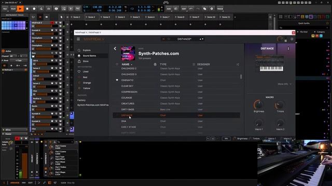332x186 pixels.
Task: Click the Osc1 Timbre device knob
Action: pos(52,168)
